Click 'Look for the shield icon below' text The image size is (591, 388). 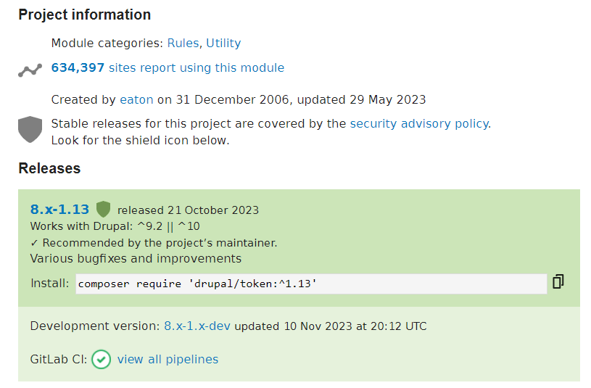click(140, 140)
